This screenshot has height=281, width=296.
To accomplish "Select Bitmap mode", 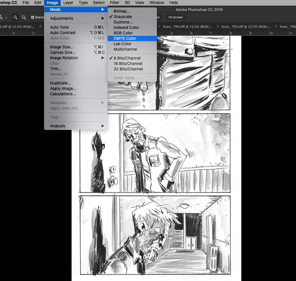I will [x=132, y=11].
